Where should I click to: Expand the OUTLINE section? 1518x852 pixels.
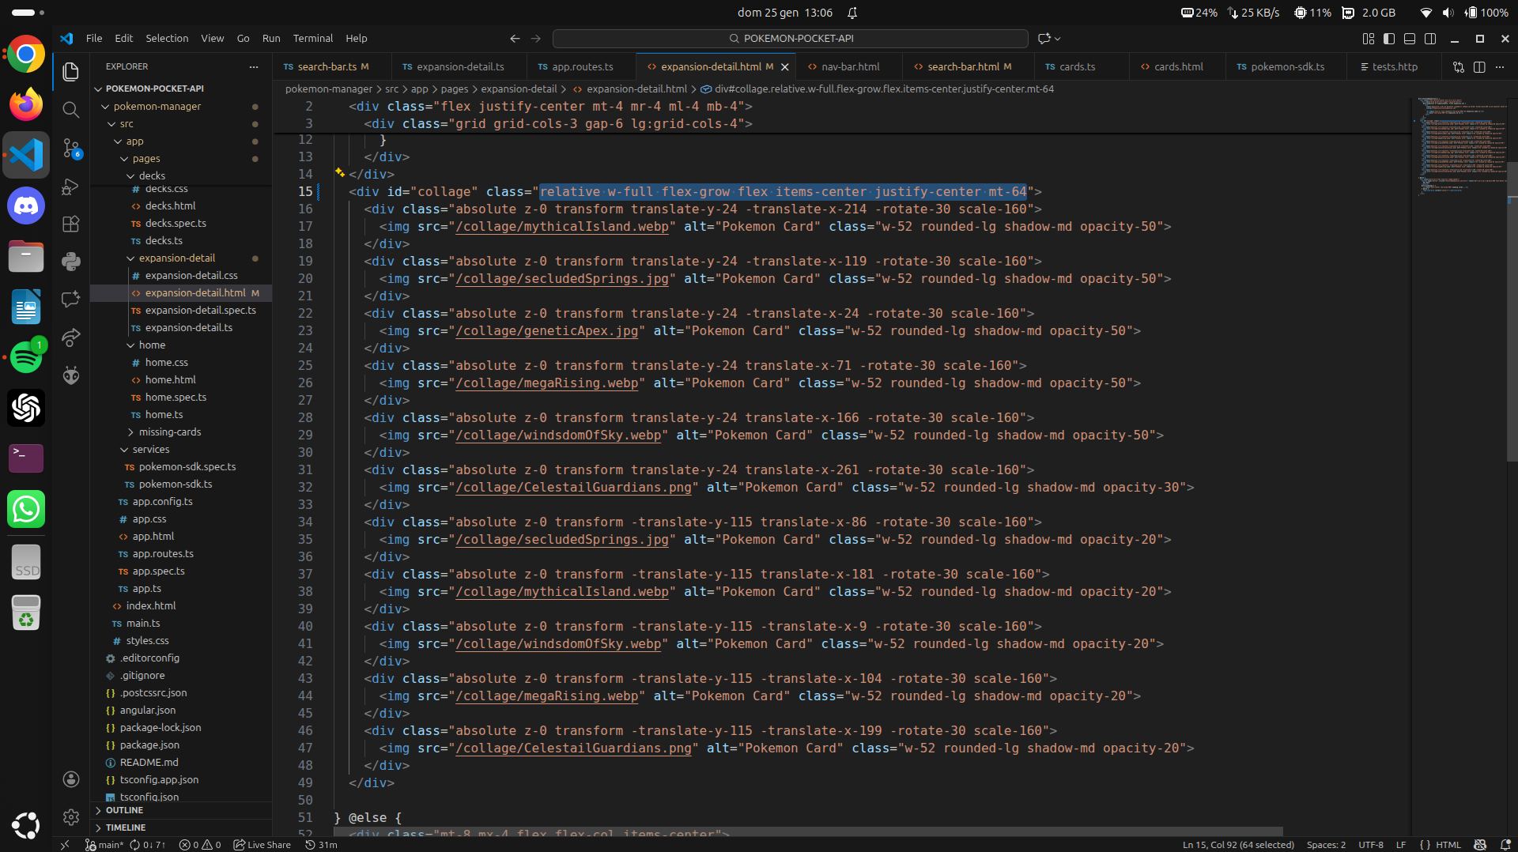(124, 810)
